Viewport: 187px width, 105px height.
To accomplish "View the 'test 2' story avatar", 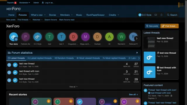I will pos(61,37).
